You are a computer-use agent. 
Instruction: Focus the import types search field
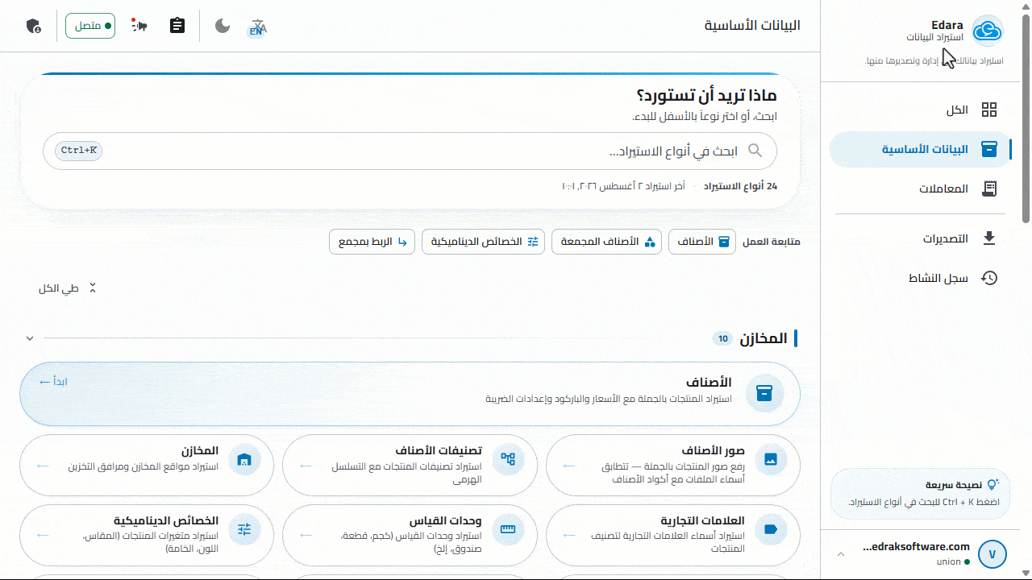coord(410,151)
